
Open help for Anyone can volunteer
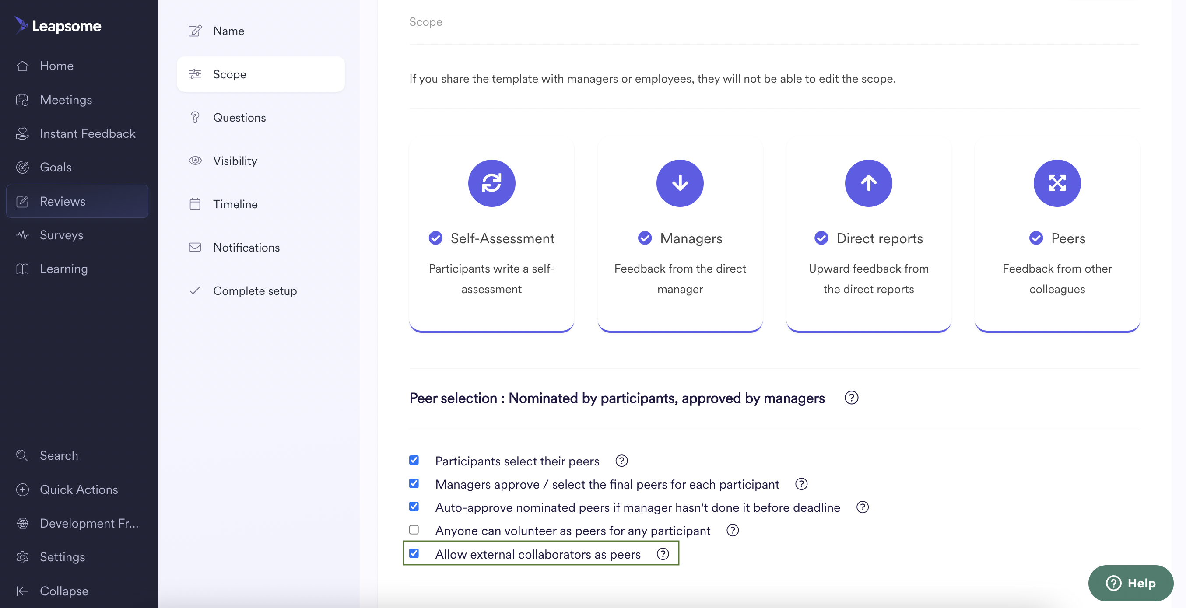(733, 530)
